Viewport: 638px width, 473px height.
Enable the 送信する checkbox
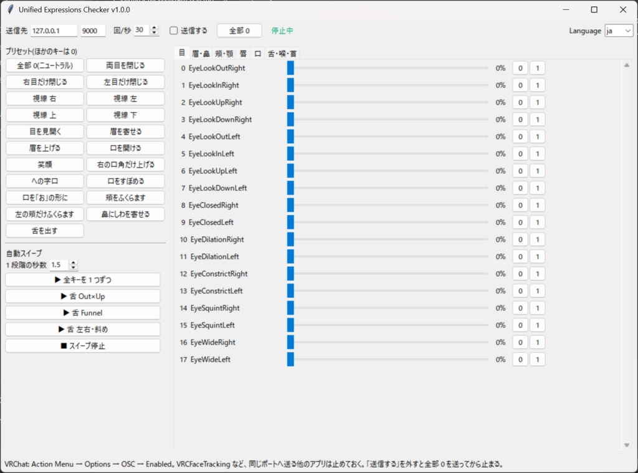click(174, 31)
